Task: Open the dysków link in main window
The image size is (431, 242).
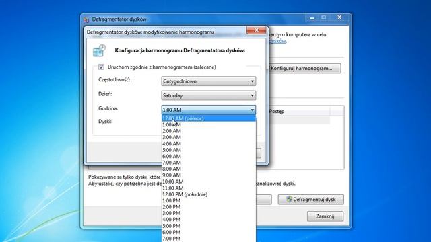Action: tap(277, 41)
